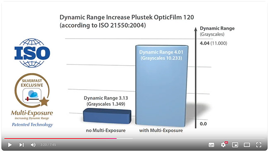Viewport: 269px width, 152px height.
Task: Seek on the red video progress bar
Action: pyautogui.click(x=60, y=138)
